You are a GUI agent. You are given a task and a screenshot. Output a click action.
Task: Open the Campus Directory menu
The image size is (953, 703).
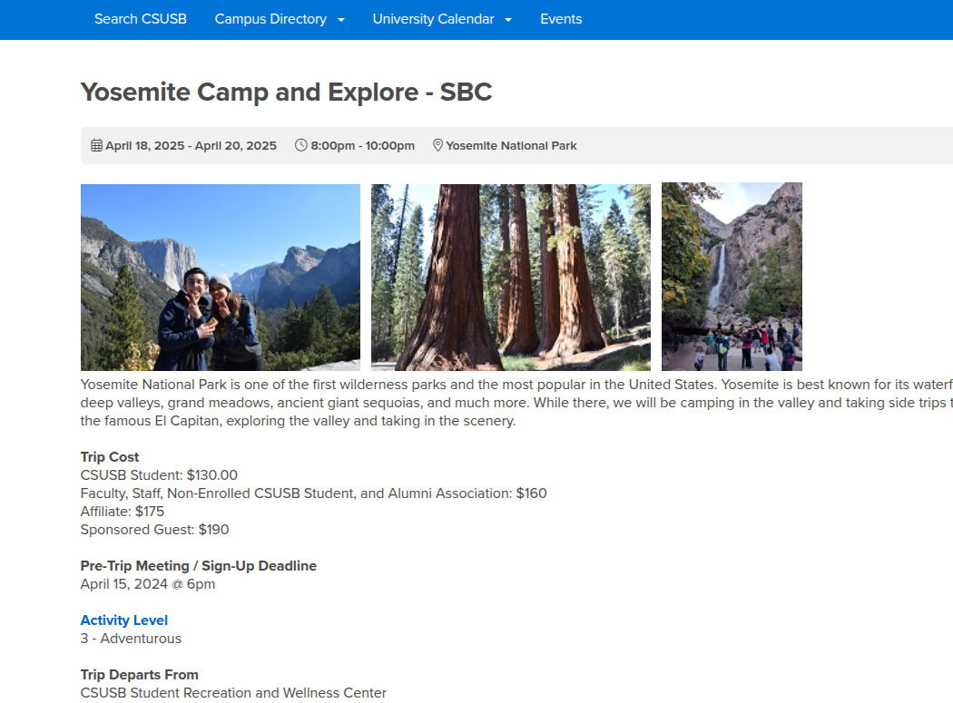(x=270, y=19)
